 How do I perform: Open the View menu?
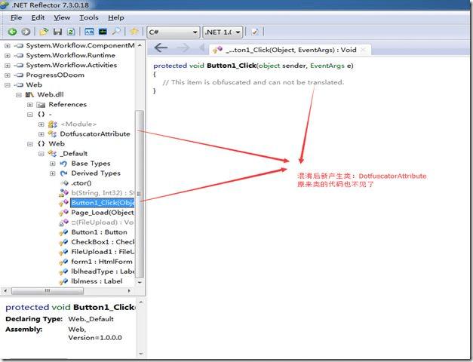62,18
